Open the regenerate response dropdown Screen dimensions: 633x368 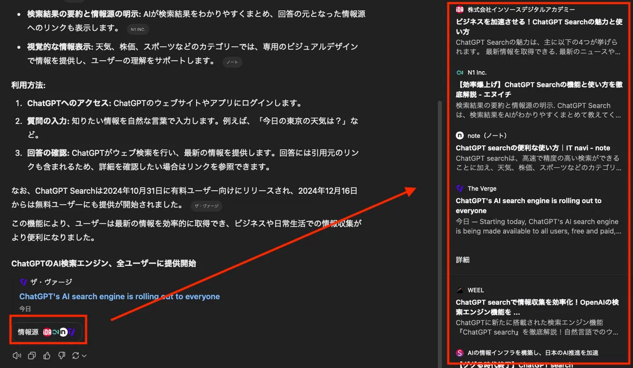click(x=80, y=355)
